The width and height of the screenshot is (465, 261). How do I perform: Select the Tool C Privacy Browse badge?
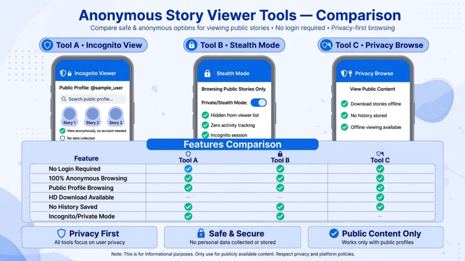coord(373,45)
